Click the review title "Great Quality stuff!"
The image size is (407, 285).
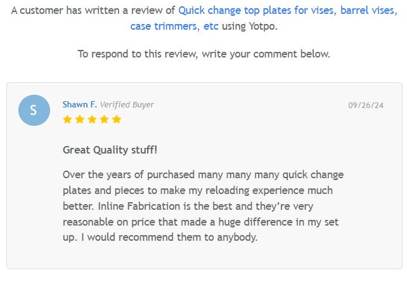pyautogui.click(x=110, y=150)
